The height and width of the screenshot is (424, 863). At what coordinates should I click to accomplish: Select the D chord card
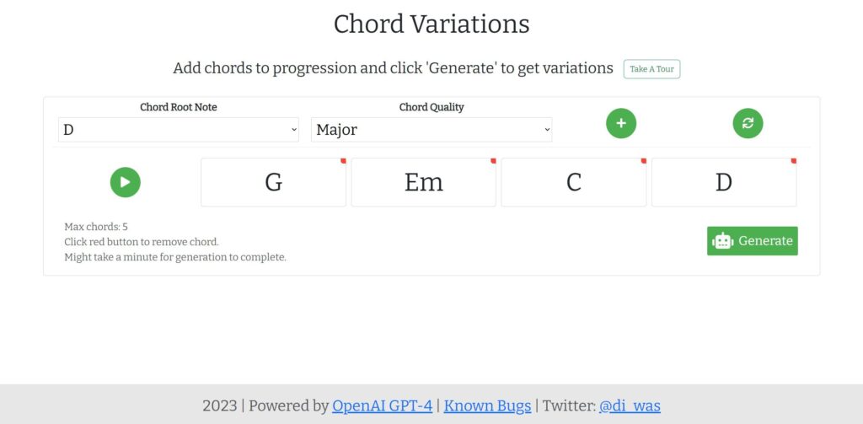723,182
